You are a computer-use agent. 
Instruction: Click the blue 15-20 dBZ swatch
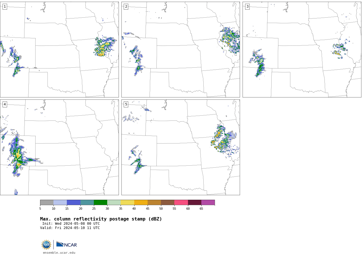74,202
